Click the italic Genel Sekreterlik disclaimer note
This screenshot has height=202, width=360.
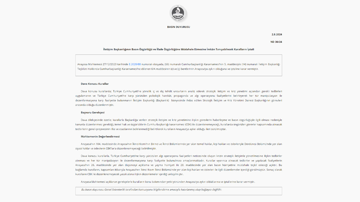coord(151,190)
